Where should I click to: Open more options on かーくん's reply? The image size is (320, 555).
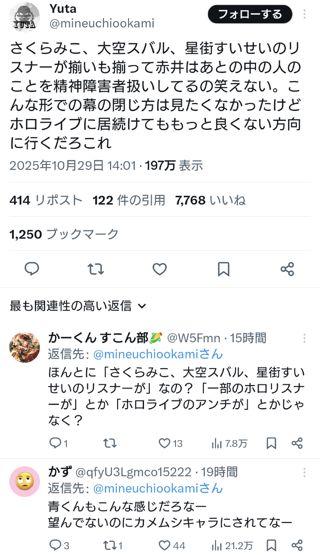tap(304, 338)
